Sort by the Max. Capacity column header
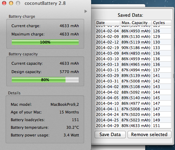 tap(136, 23)
